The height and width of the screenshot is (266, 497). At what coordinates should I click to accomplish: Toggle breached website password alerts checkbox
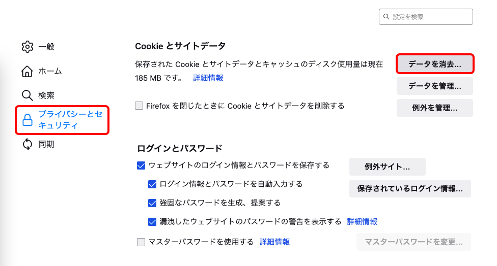pyautogui.click(x=152, y=222)
